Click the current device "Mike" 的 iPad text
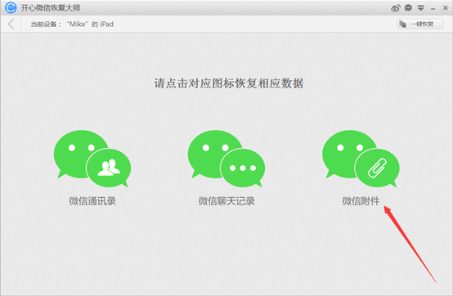Screen dimensions: 453x296 [72, 25]
